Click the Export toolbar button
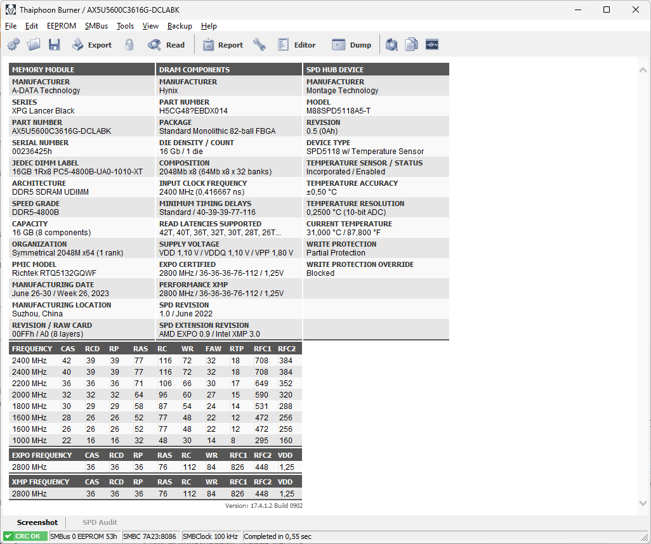Viewport: 651px width, 544px height. (x=92, y=45)
